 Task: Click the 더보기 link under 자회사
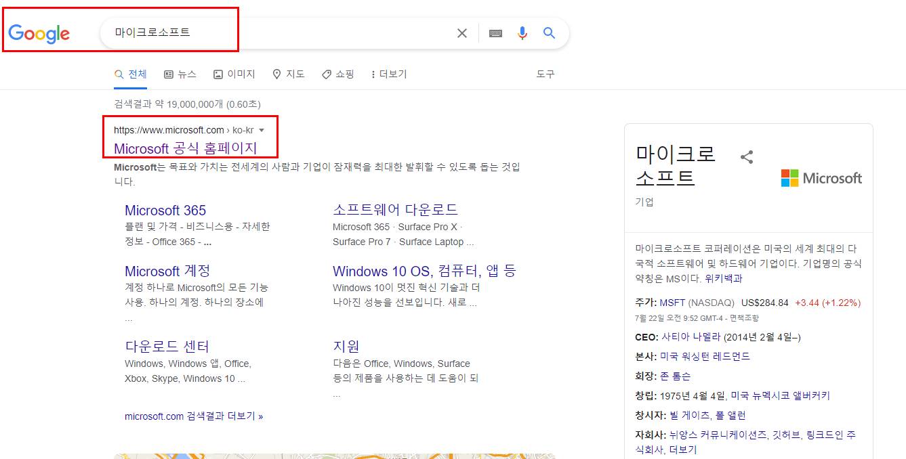(682, 450)
